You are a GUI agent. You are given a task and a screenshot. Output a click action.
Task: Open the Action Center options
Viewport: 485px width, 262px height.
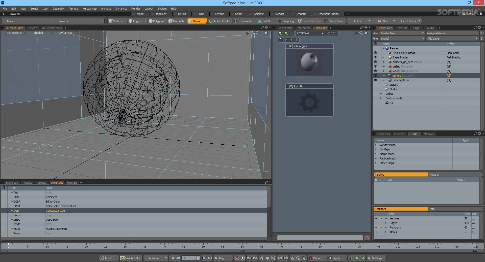[x=220, y=21]
